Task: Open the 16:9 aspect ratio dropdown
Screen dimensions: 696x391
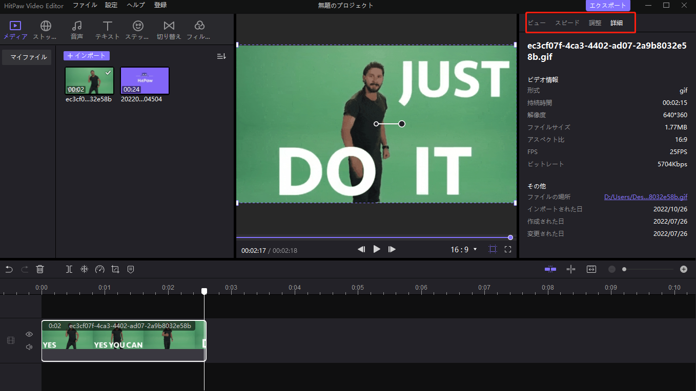Action: pos(463,249)
